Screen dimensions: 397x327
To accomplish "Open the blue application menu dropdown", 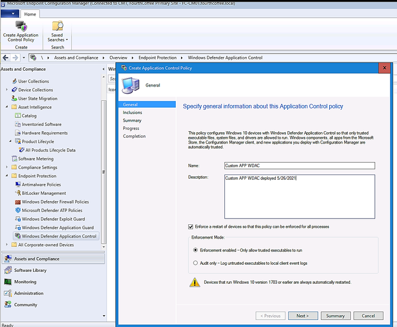I will click(10, 14).
